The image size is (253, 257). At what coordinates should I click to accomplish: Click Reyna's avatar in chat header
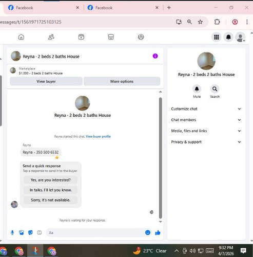pos(16,56)
